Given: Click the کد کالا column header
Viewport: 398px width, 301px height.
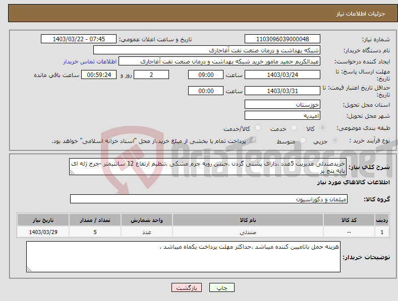Looking at the screenshot, I should [x=349, y=220].
